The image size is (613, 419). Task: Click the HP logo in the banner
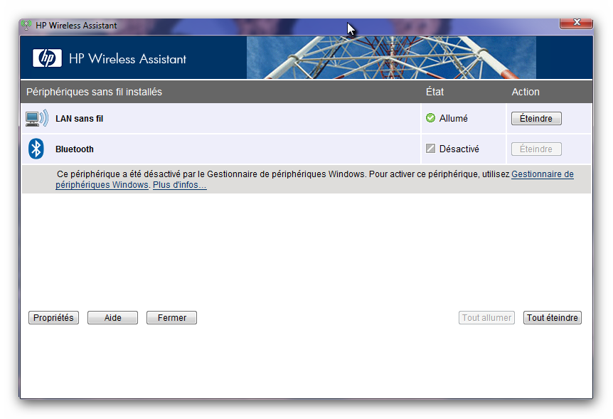(x=47, y=58)
